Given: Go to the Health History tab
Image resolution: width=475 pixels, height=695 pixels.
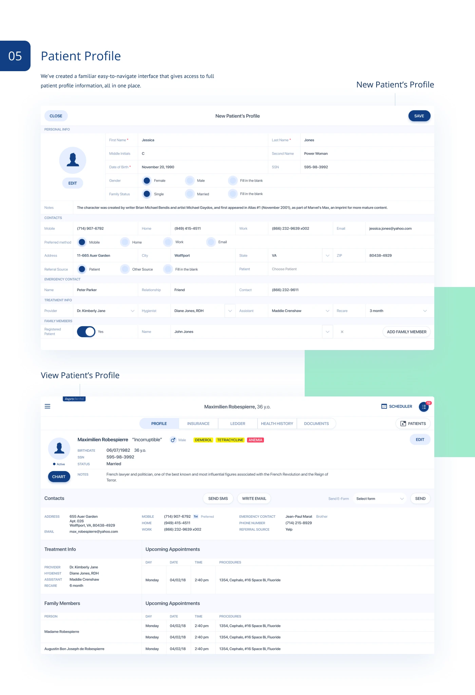Looking at the screenshot, I should click(277, 424).
